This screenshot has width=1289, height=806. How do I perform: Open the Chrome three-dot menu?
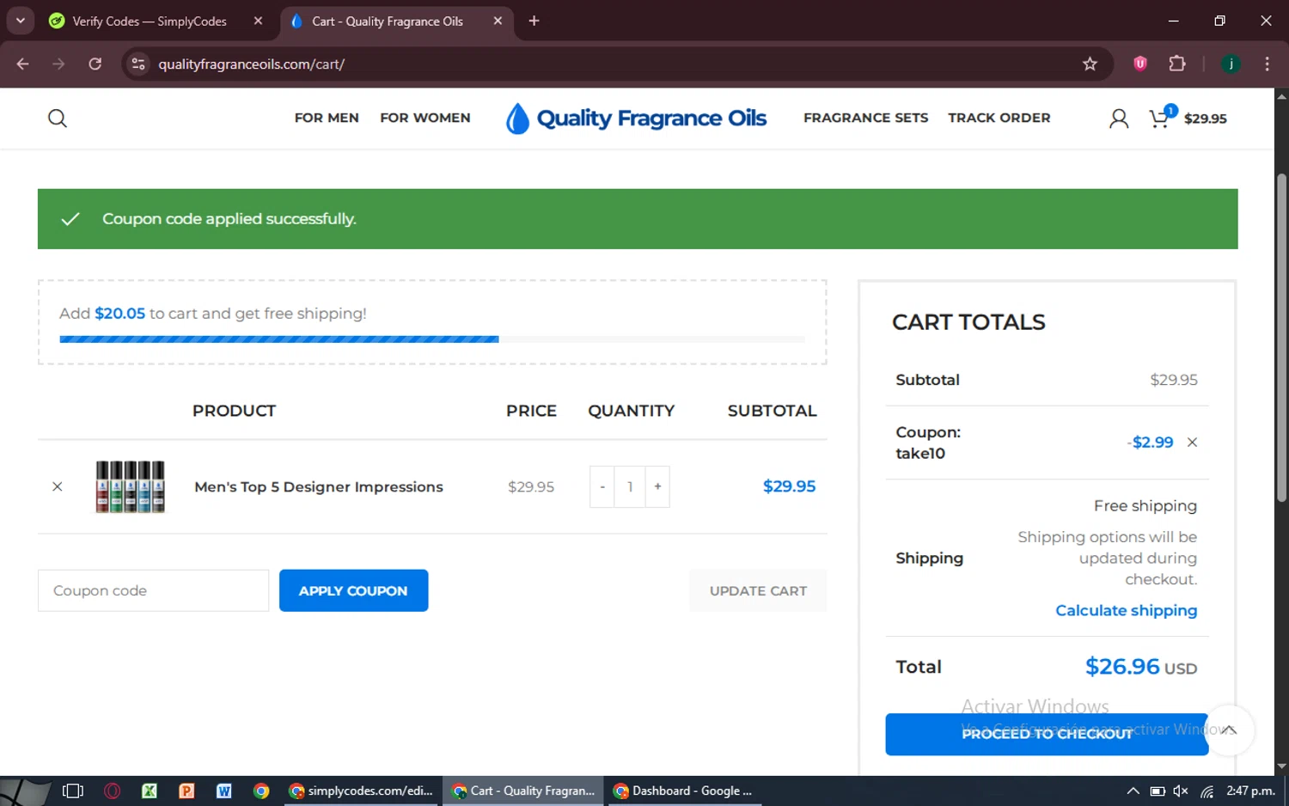coord(1267,64)
